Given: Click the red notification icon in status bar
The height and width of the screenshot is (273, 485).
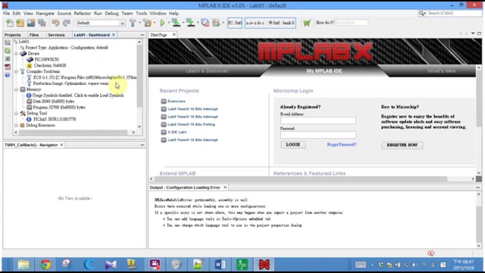Looking at the screenshot, I should coord(430,253).
